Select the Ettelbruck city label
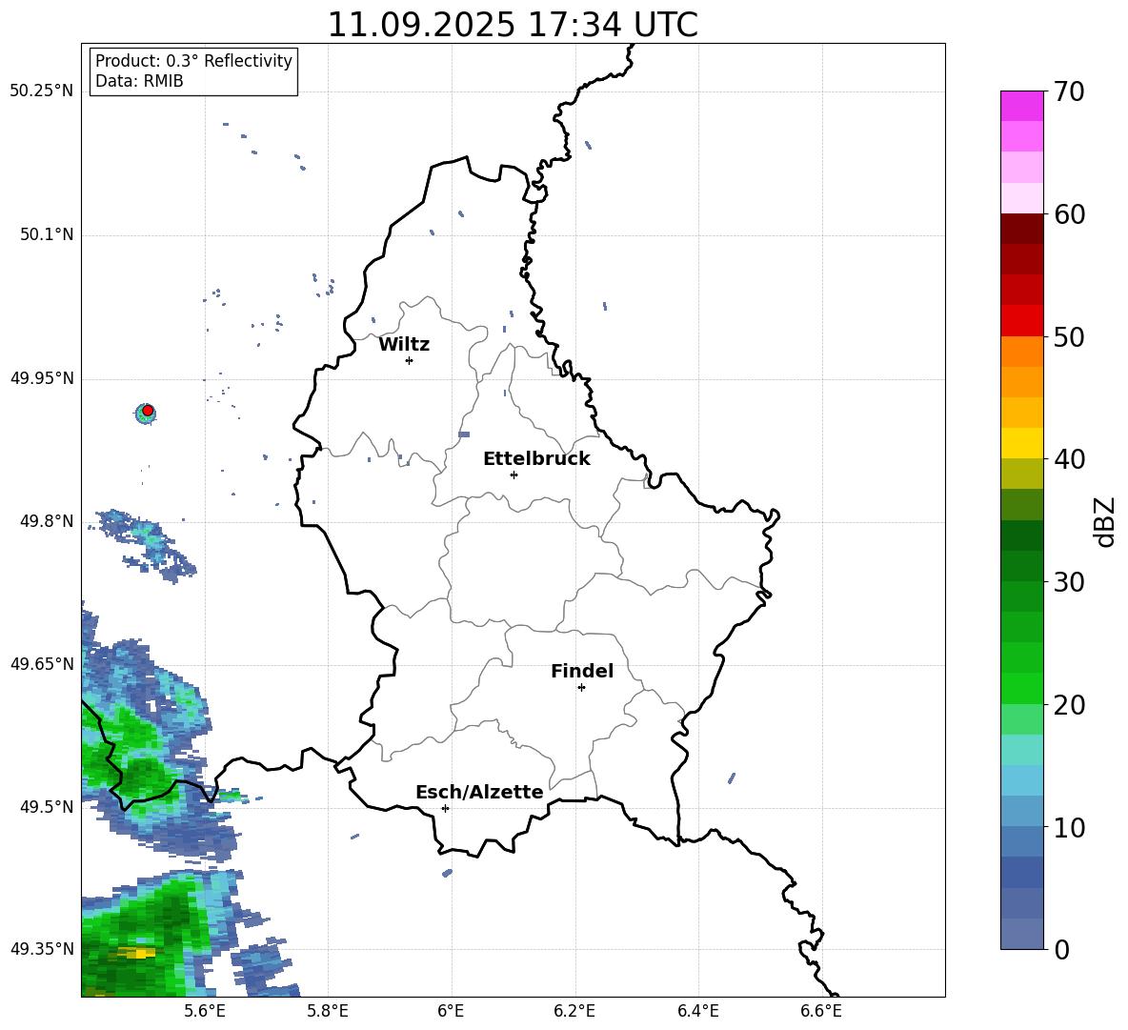Viewport: 1128px width, 1030px height. pos(536,459)
